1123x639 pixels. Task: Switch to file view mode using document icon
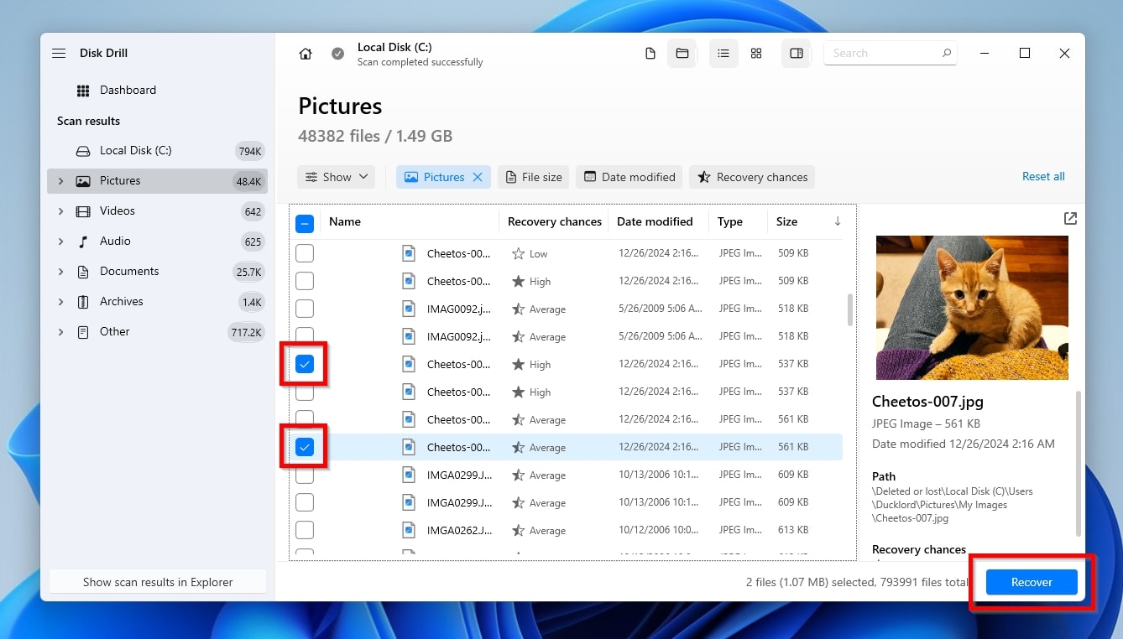click(x=650, y=53)
